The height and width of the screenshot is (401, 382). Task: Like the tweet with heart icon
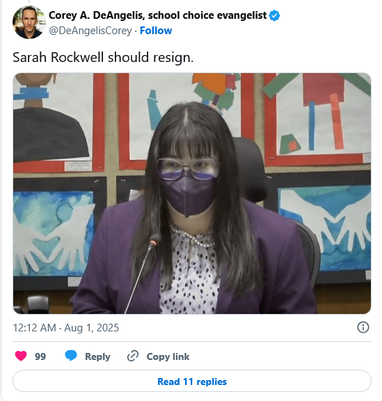[21, 356]
